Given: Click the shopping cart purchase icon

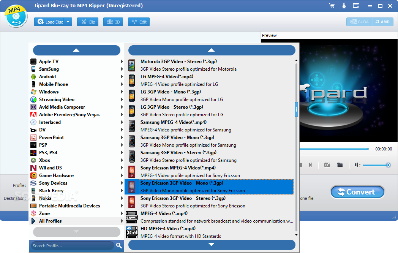Looking at the screenshot, I should click(x=332, y=6).
